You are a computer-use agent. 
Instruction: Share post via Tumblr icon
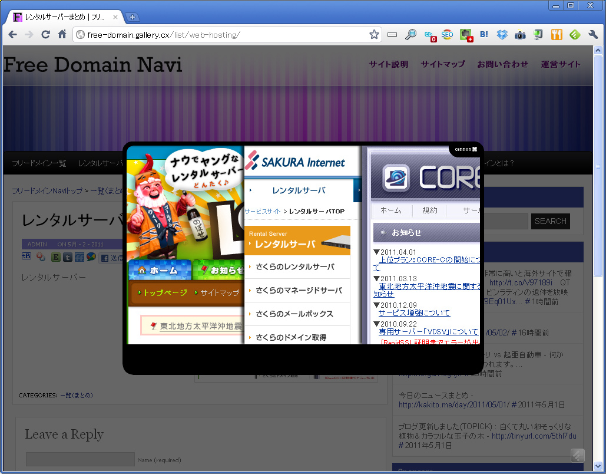point(68,257)
